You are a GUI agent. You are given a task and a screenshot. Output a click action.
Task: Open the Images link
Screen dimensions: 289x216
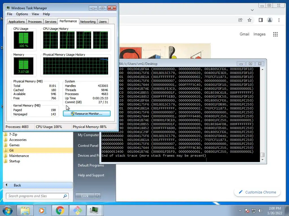tap(259, 34)
